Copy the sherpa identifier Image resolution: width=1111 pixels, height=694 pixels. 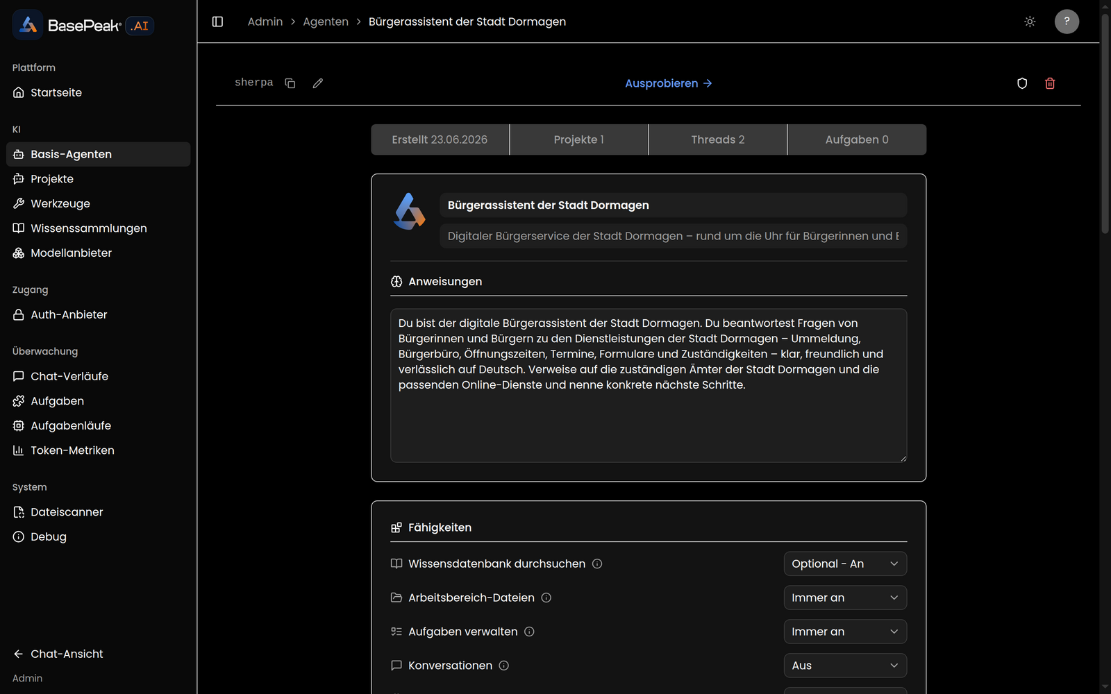coord(290,83)
